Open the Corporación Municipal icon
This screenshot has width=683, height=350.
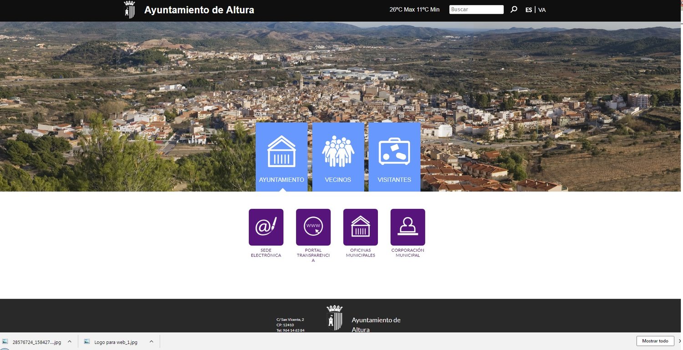point(407,226)
